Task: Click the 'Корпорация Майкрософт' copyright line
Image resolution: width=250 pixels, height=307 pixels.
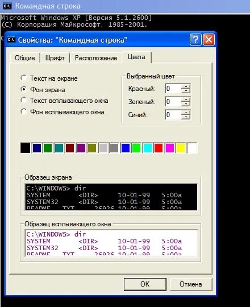Action: pos(74,24)
